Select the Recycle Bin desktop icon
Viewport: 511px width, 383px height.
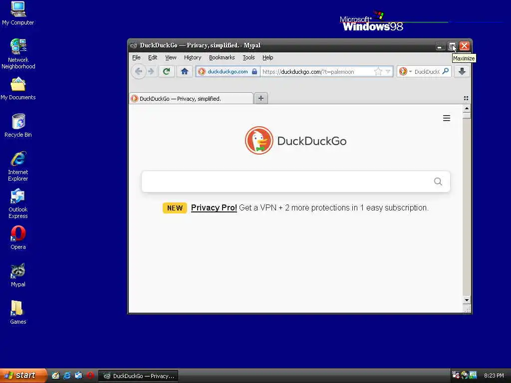(18, 126)
